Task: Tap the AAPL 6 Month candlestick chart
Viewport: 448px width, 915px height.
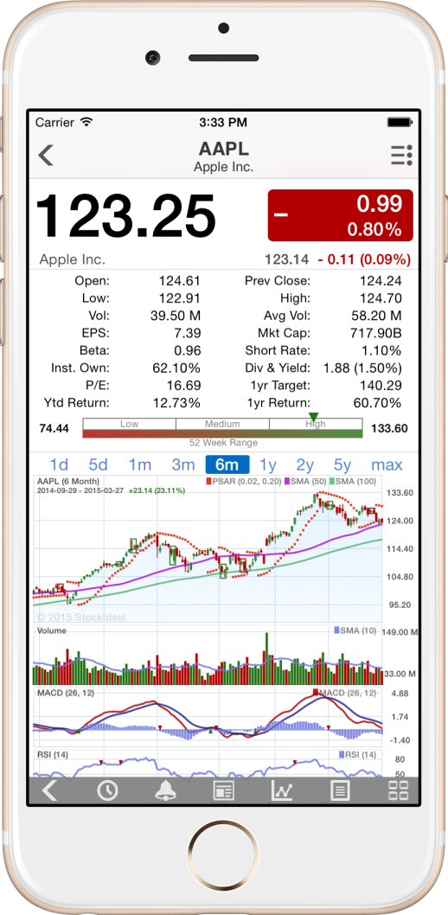Action: 208,548
